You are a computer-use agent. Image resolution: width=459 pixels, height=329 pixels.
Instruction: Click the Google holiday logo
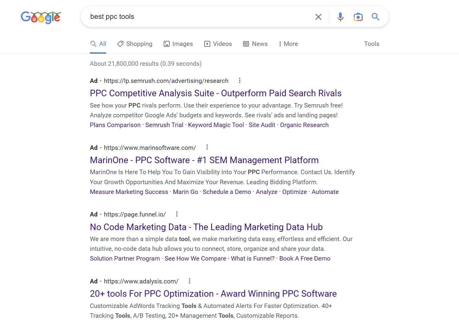pyautogui.click(x=41, y=17)
